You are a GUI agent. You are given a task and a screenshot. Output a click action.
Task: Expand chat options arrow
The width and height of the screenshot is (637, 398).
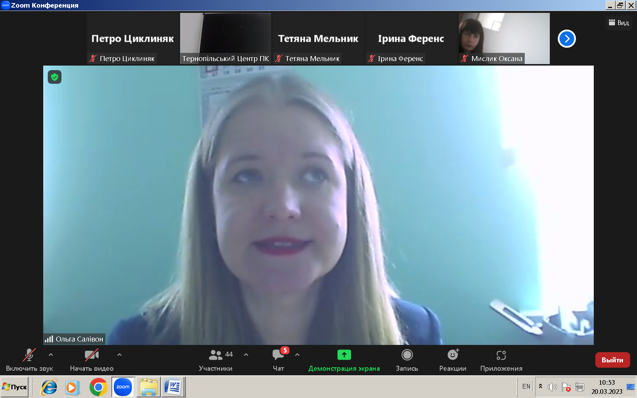297,355
